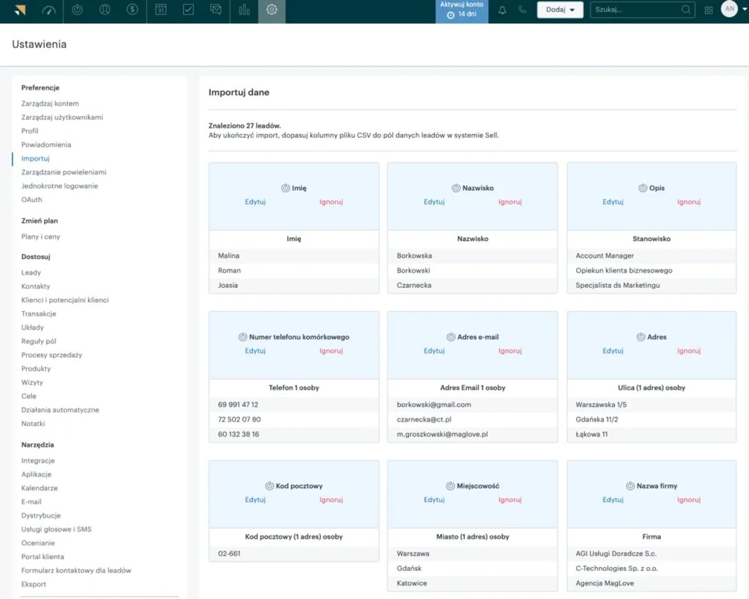Open Usługi głosowe i SMS
749x599 pixels.
(56, 529)
